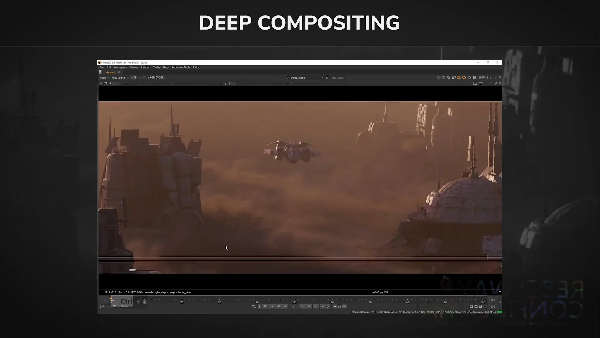Open the wipe composite mode dropdown
This screenshot has height=338, width=600.
tap(316, 78)
